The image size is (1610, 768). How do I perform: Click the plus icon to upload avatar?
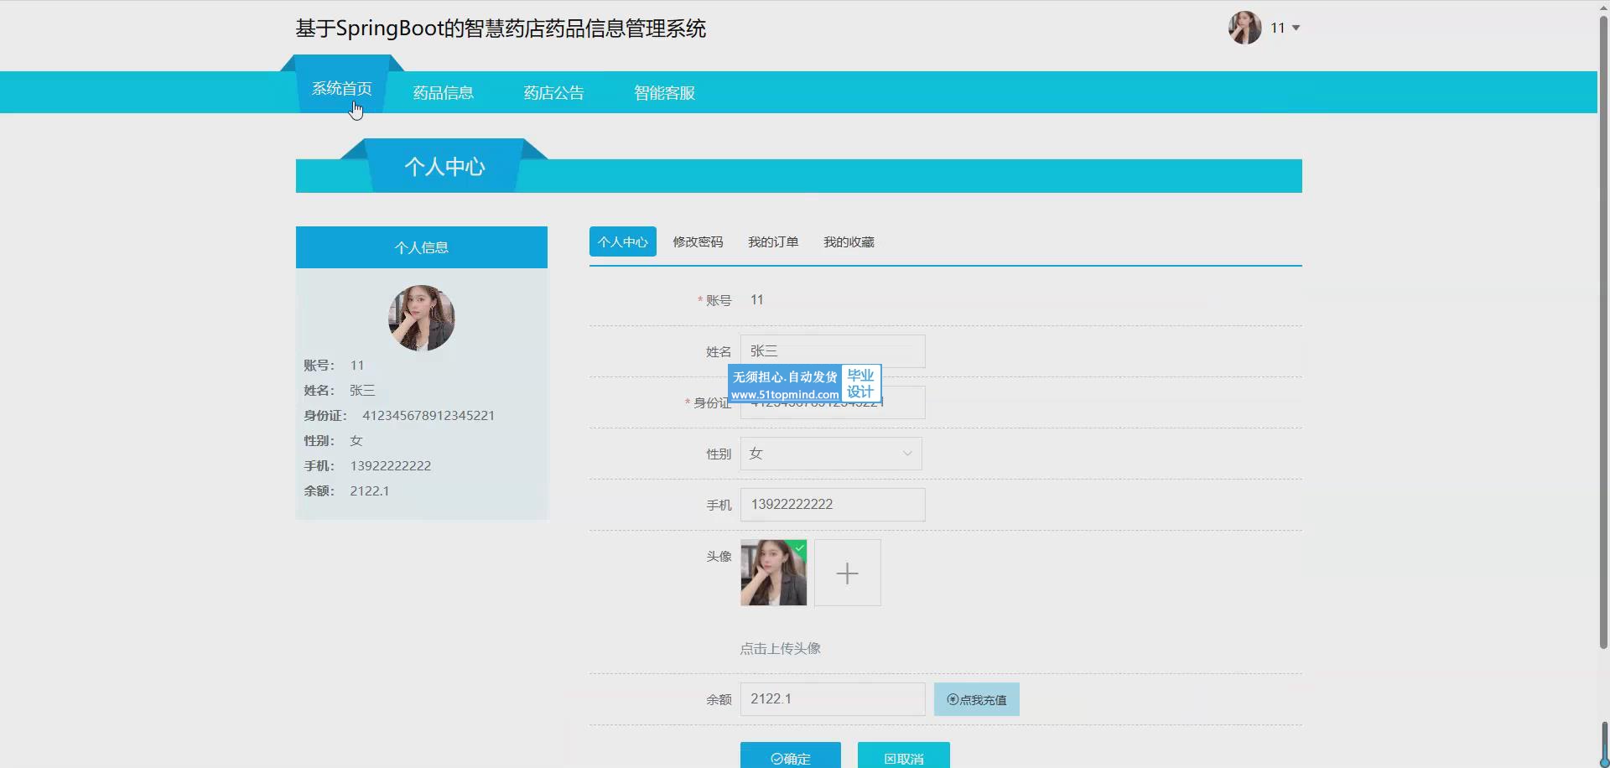point(847,573)
